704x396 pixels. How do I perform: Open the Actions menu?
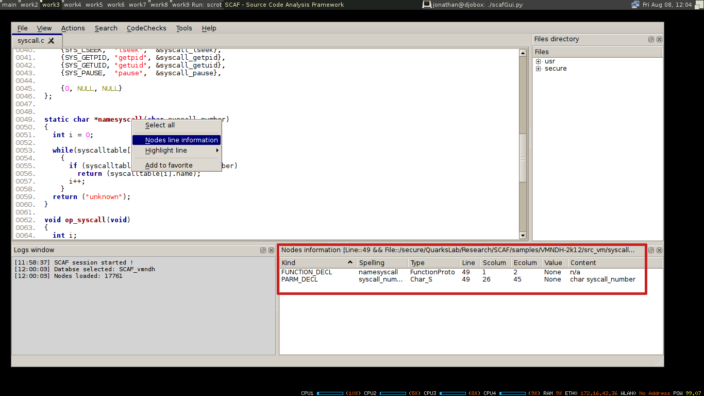pyautogui.click(x=73, y=28)
